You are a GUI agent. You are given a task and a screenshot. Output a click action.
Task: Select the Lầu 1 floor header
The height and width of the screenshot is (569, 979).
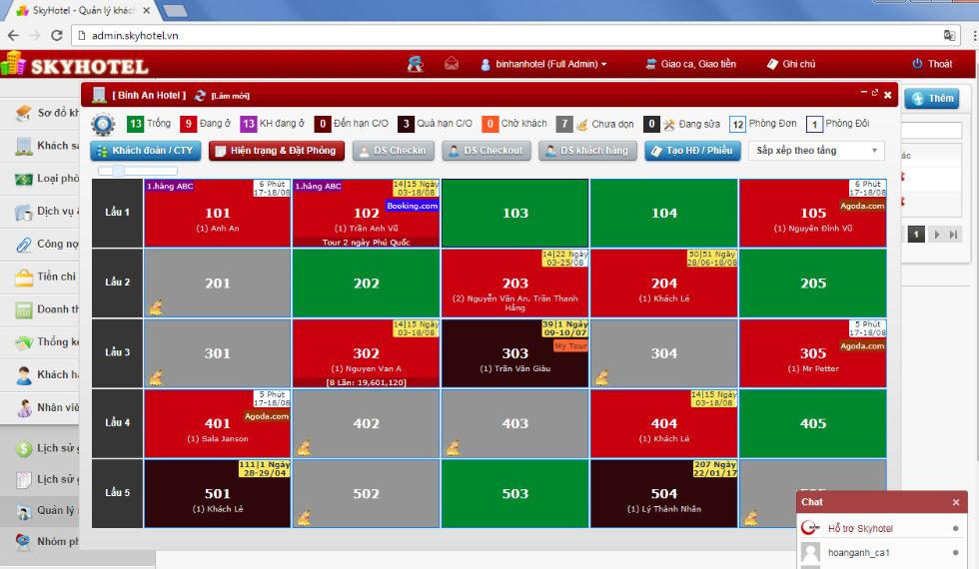pyautogui.click(x=118, y=213)
